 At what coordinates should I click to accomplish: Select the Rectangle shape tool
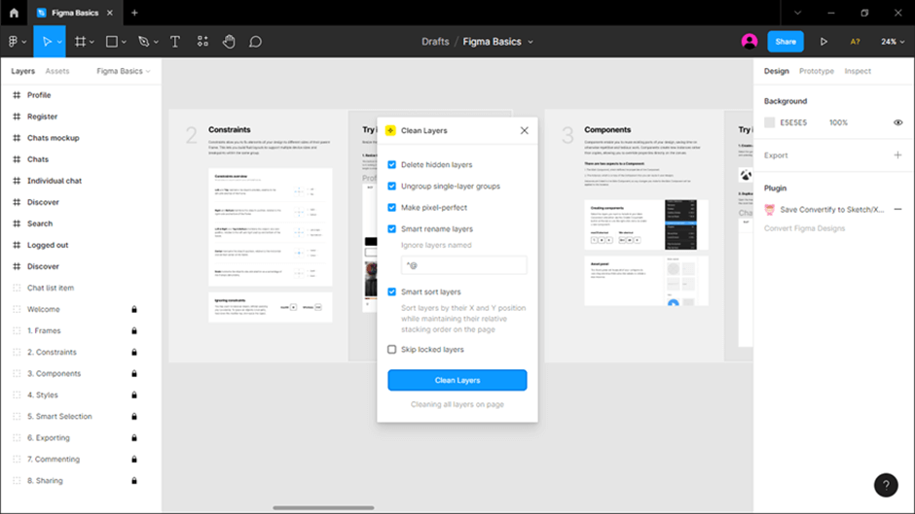[x=112, y=42]
